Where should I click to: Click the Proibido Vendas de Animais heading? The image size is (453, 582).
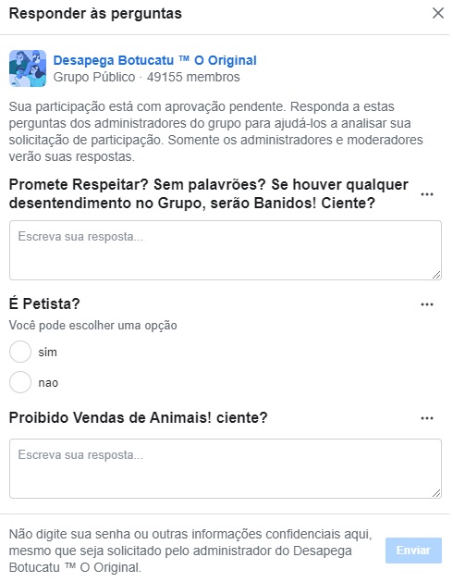pos(138,417)
